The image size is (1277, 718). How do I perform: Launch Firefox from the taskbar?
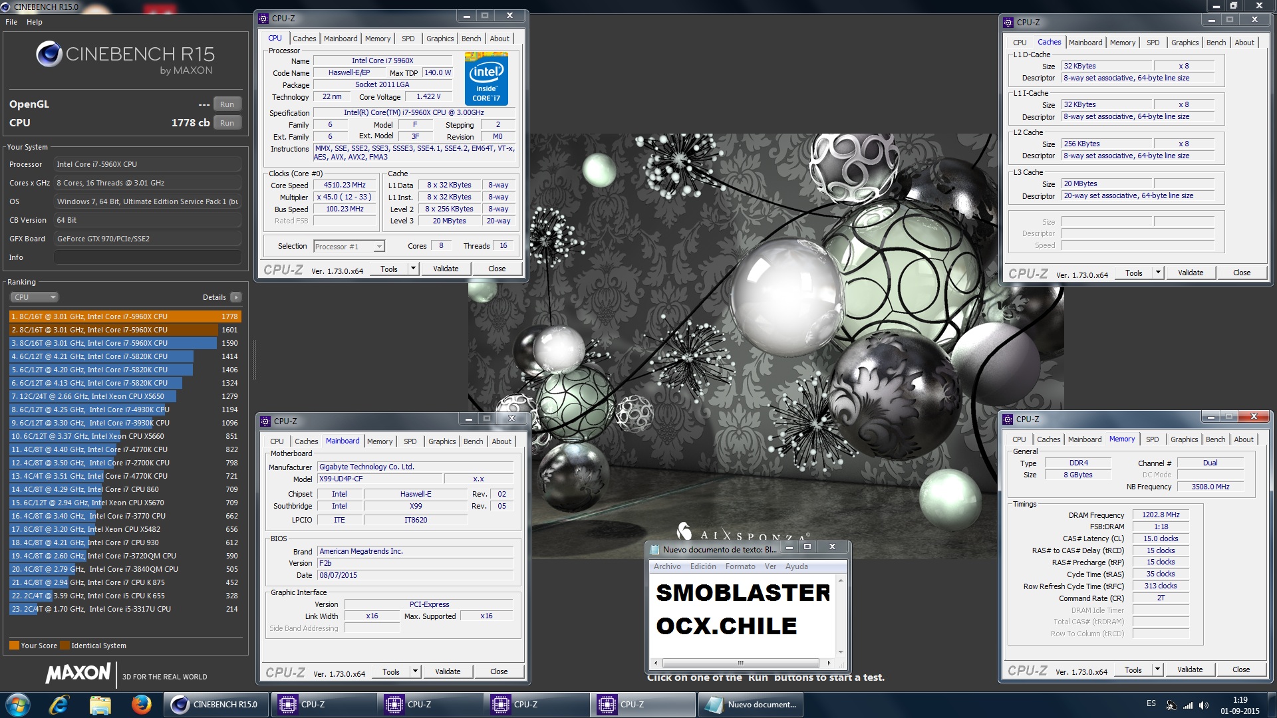[x=141, y=705]
